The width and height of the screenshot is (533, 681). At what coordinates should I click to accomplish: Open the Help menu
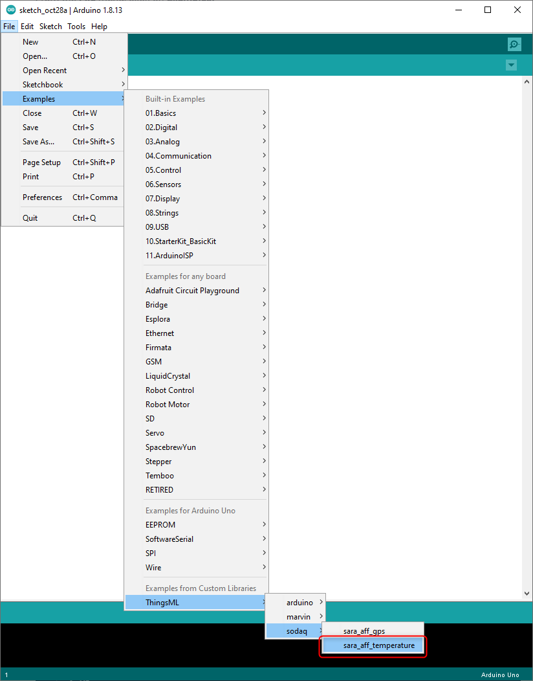(99, 27)
